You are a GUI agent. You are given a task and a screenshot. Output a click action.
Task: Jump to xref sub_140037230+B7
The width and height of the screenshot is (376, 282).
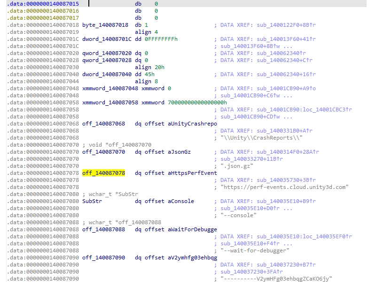click(286, 265)
